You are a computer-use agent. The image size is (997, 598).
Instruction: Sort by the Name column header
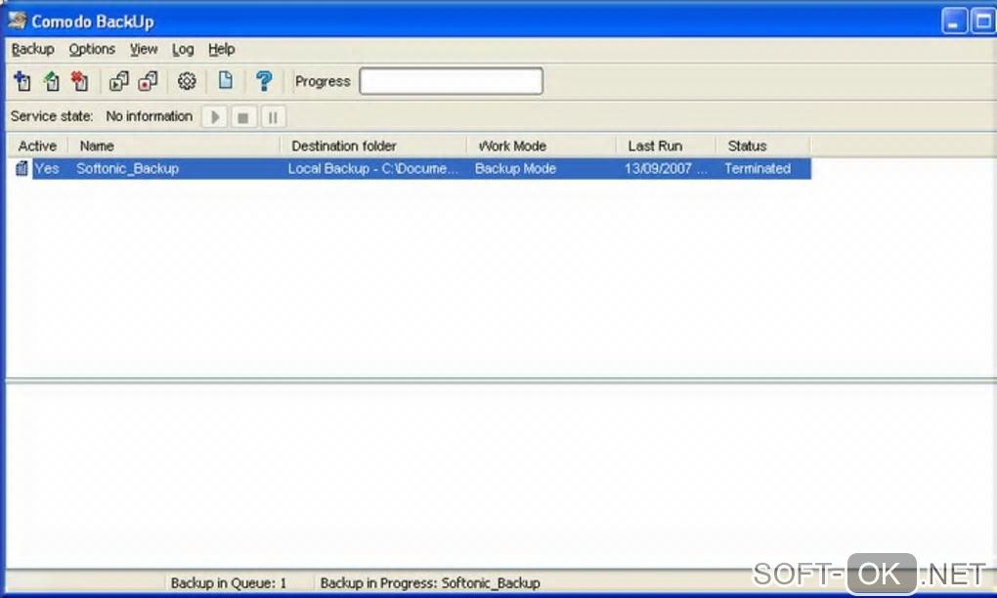click(x=174, y=146)
